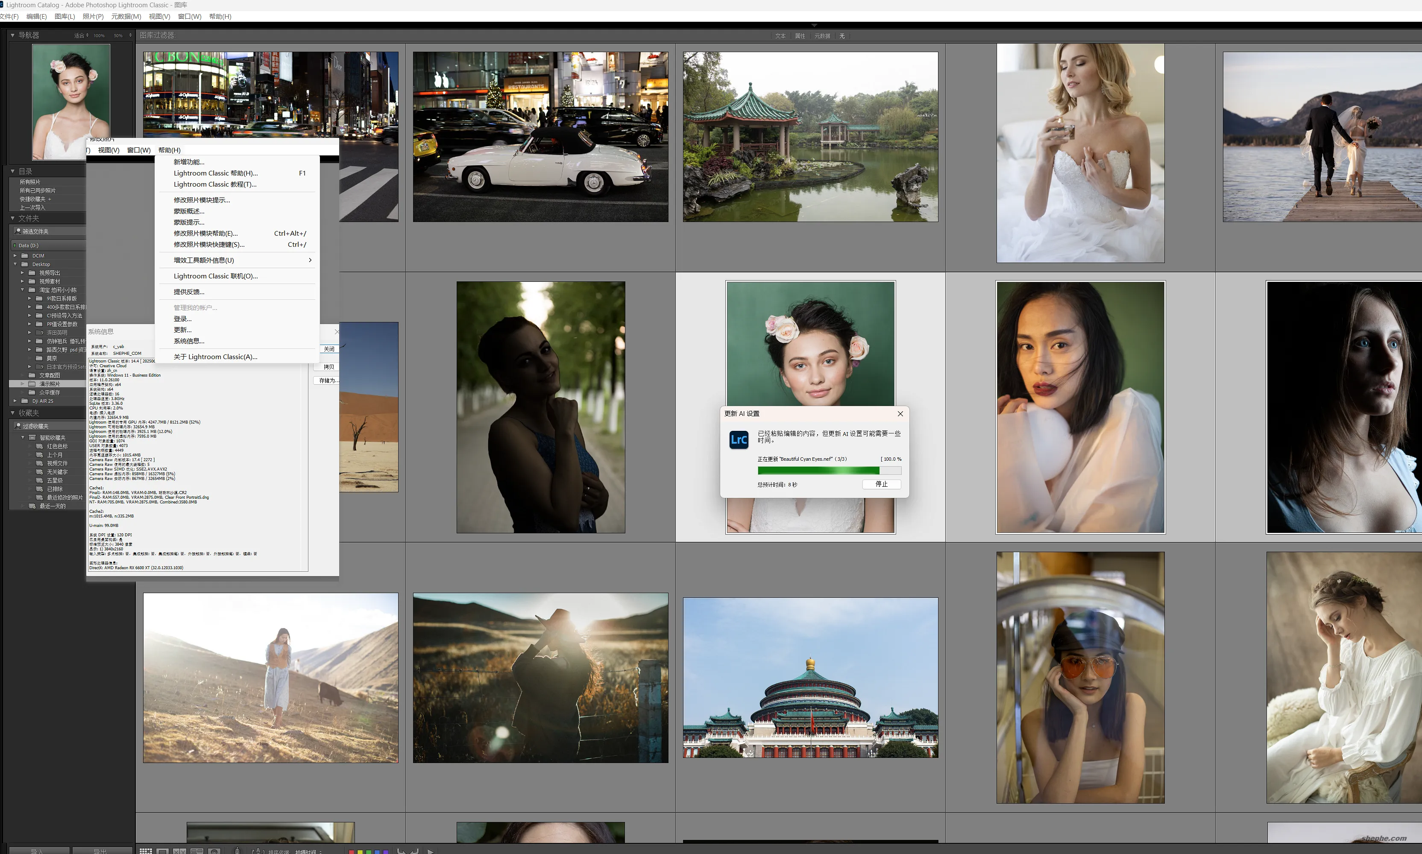Image resolution: width=1422 pixels, height=854 pixels.
Task: Rotate photo left (counter-clockwise) icon
Action: pos(401,851)
